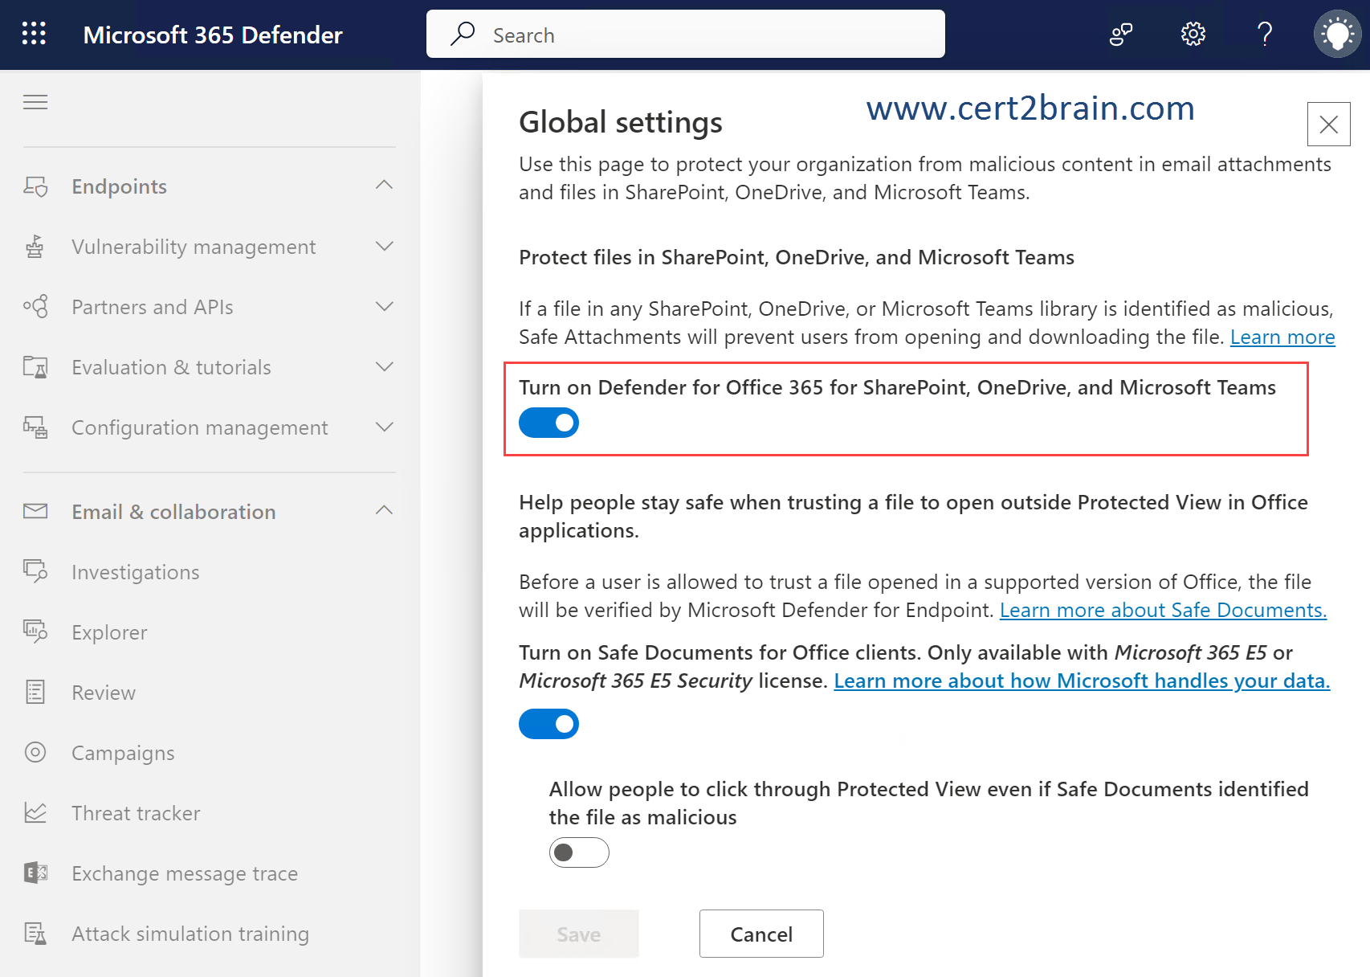Open the account lightbulb avatar
Screen dimensions: 1370x977
tap(1338, 34)
